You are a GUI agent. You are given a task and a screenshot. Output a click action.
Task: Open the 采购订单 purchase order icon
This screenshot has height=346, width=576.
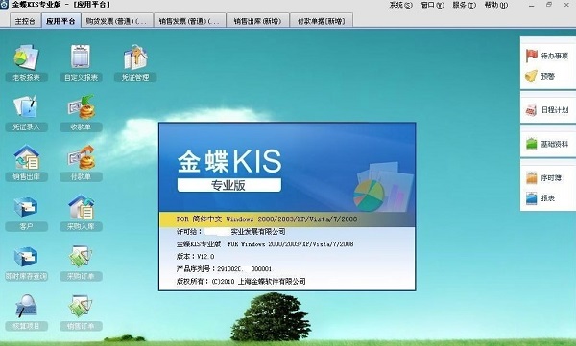pyautogui.click(x=81, y=263)
